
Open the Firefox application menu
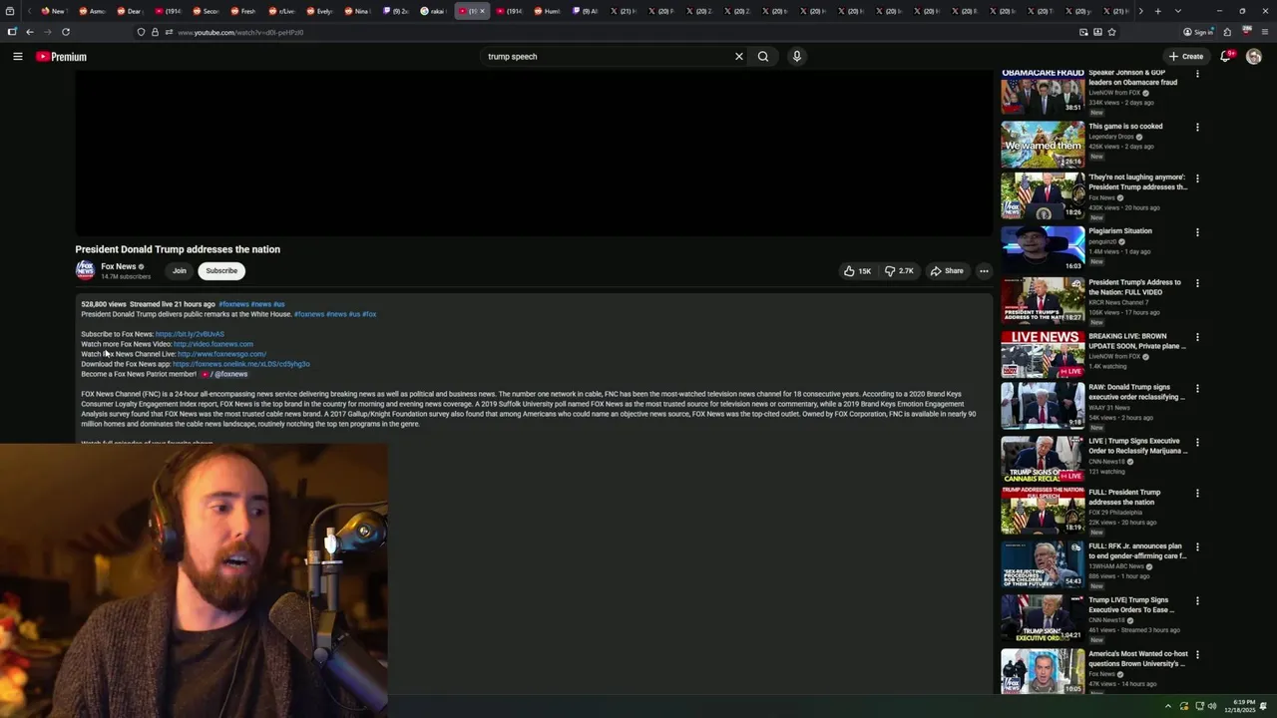pos(1265,32)
